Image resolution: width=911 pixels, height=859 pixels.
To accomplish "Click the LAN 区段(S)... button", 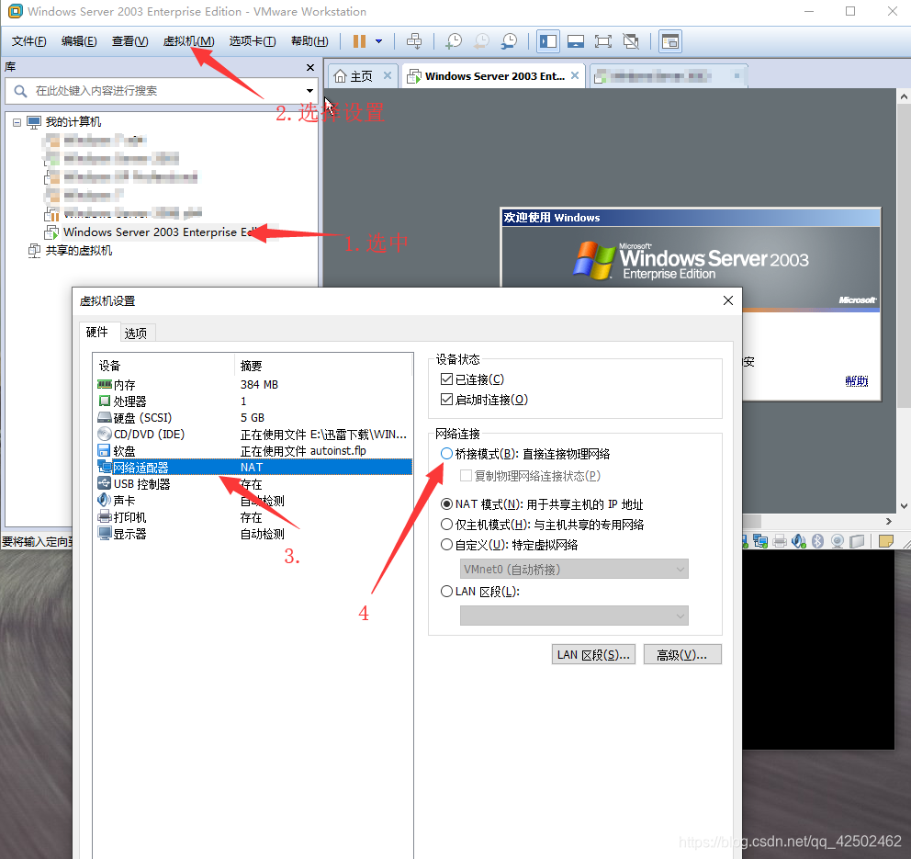I will point(593,655).
